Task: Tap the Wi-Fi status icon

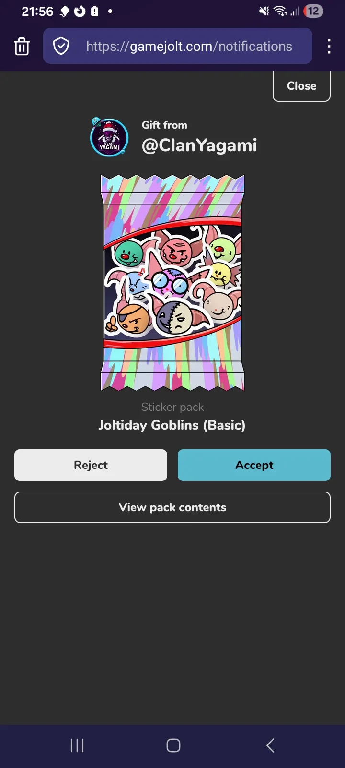Action: coord(280,11)
